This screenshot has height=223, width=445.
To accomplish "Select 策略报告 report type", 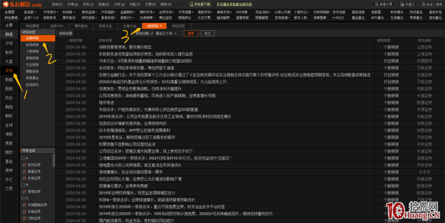I will [x=33, y=71].
